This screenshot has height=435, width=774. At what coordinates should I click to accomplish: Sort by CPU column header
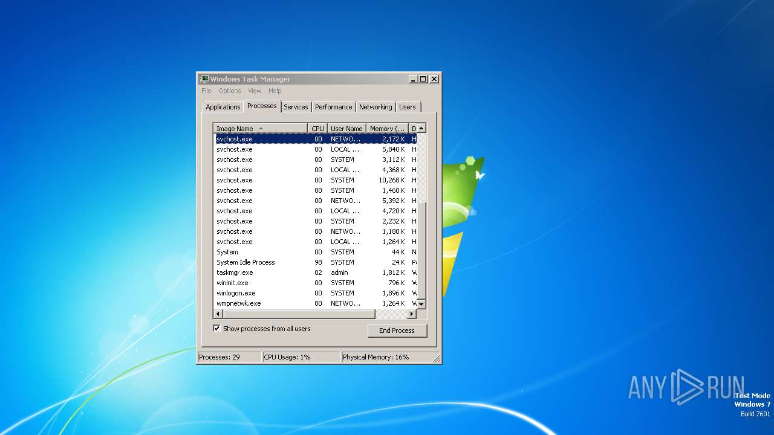click(x=317, y=129)
